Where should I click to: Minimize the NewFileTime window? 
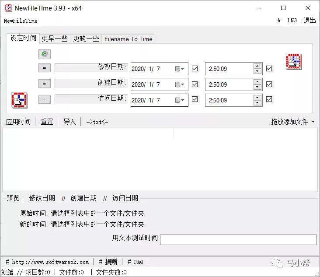point(260,8)
